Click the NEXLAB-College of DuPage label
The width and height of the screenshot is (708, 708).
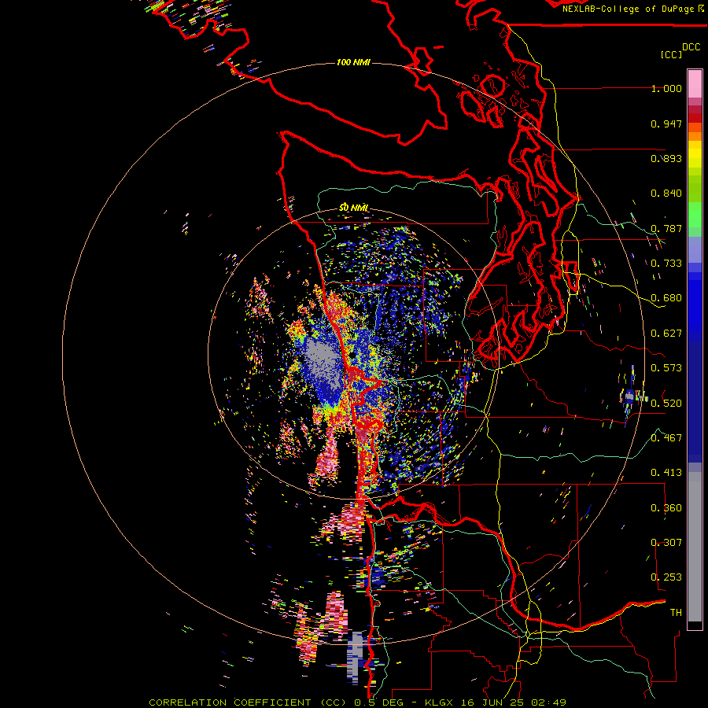[630, 9]
